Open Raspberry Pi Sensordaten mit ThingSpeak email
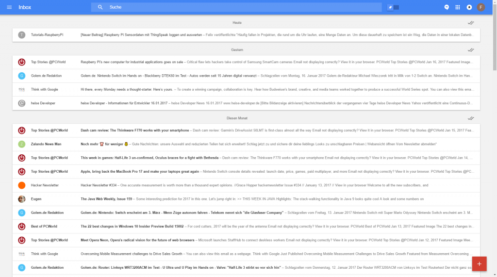Image resolution: width=497 pixels, height=277 pixels. point(246,35)
